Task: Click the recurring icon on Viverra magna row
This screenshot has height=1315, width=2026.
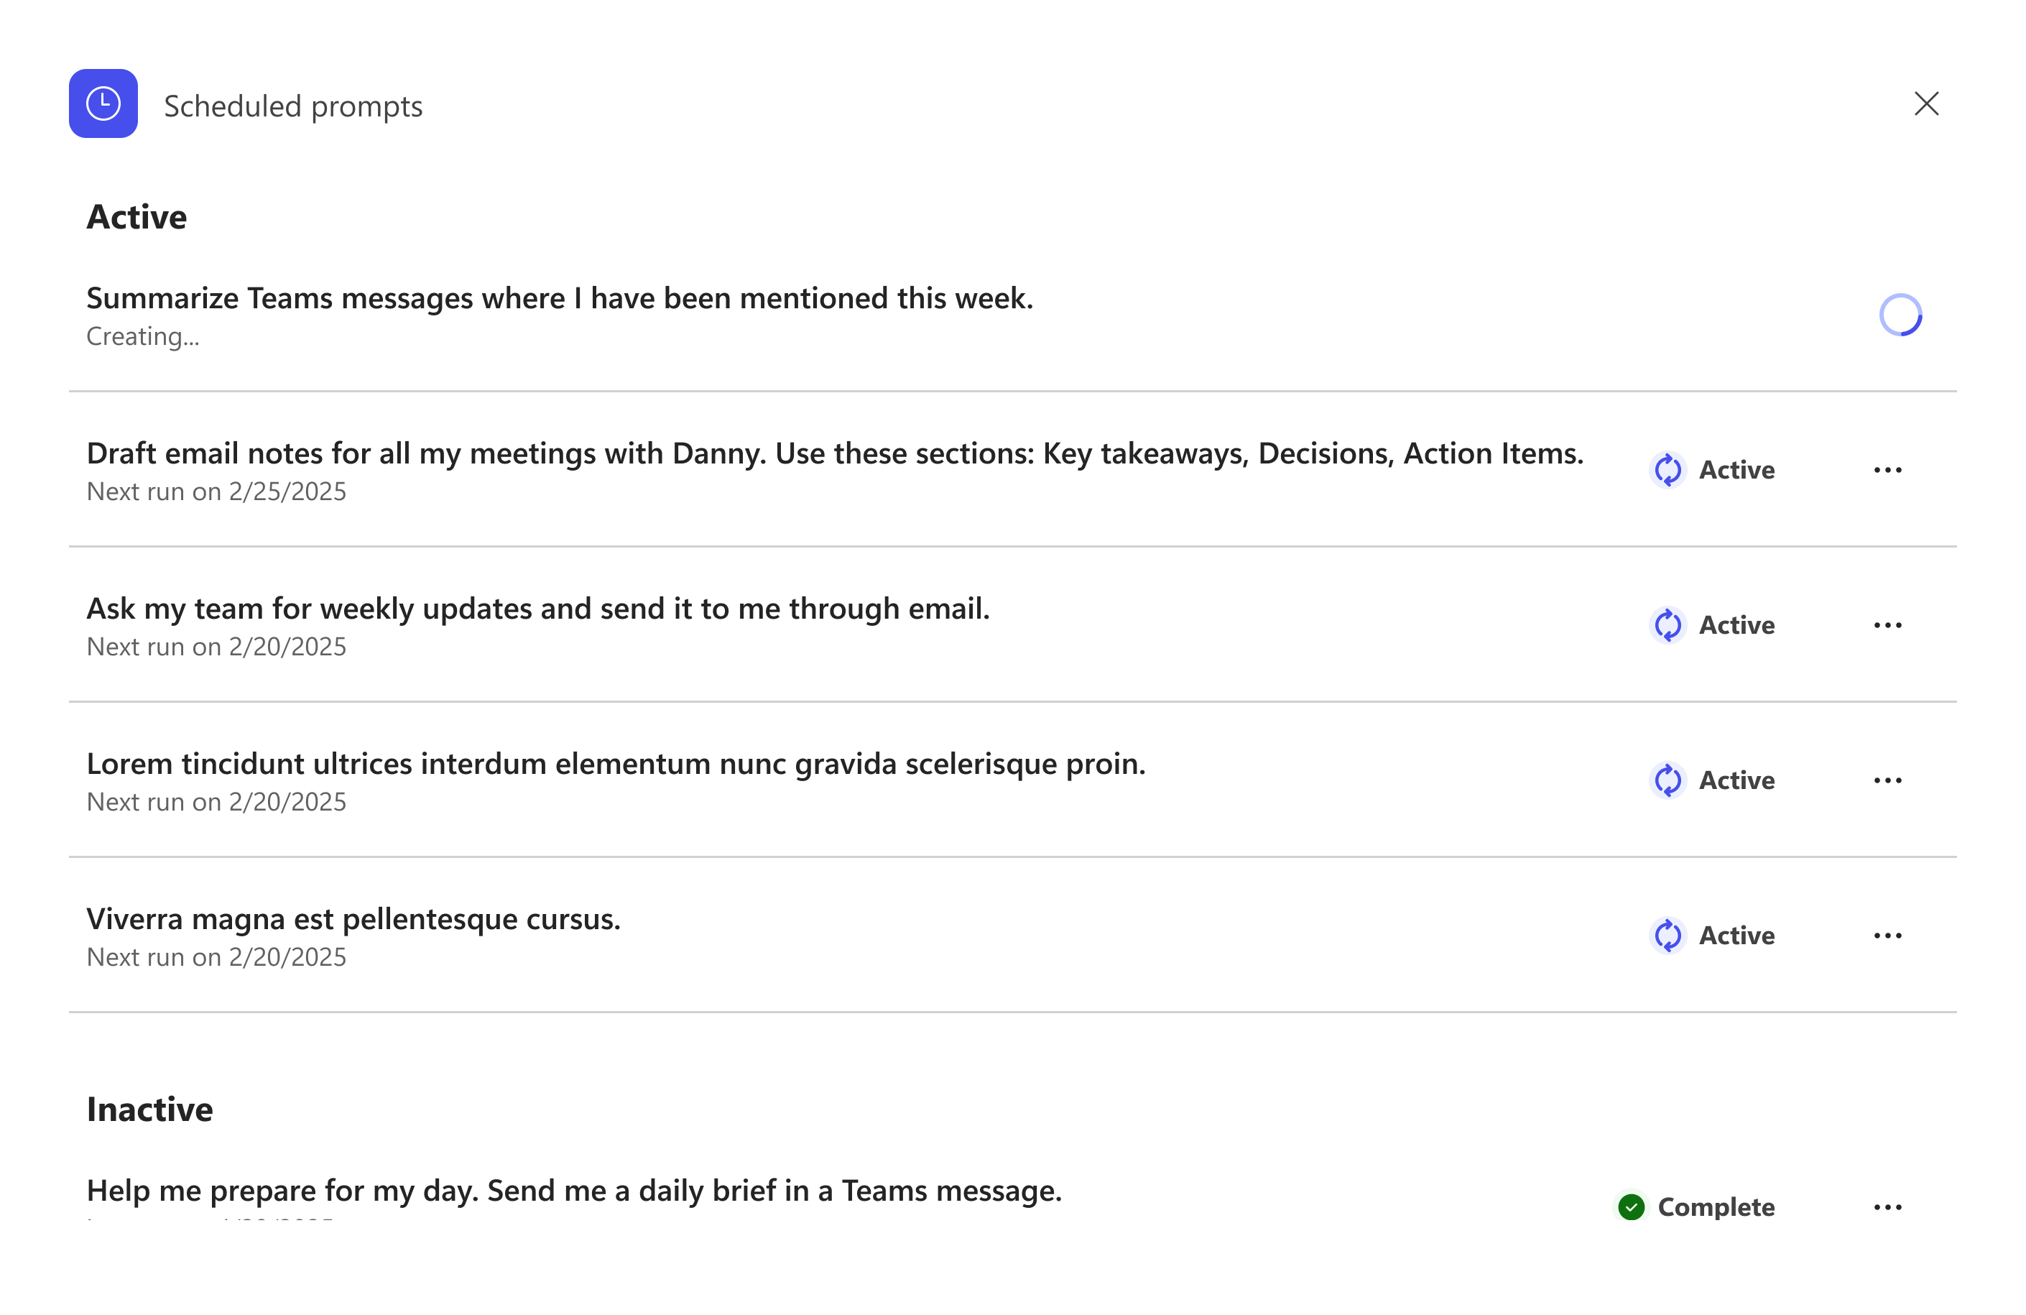Action: [x=1667, y=935]
